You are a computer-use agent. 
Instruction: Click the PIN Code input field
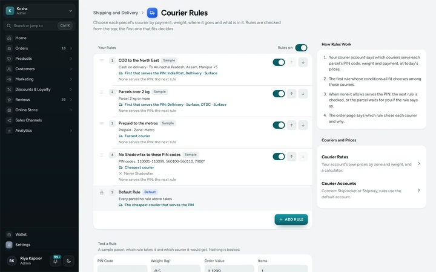click(x=122, y=268)
